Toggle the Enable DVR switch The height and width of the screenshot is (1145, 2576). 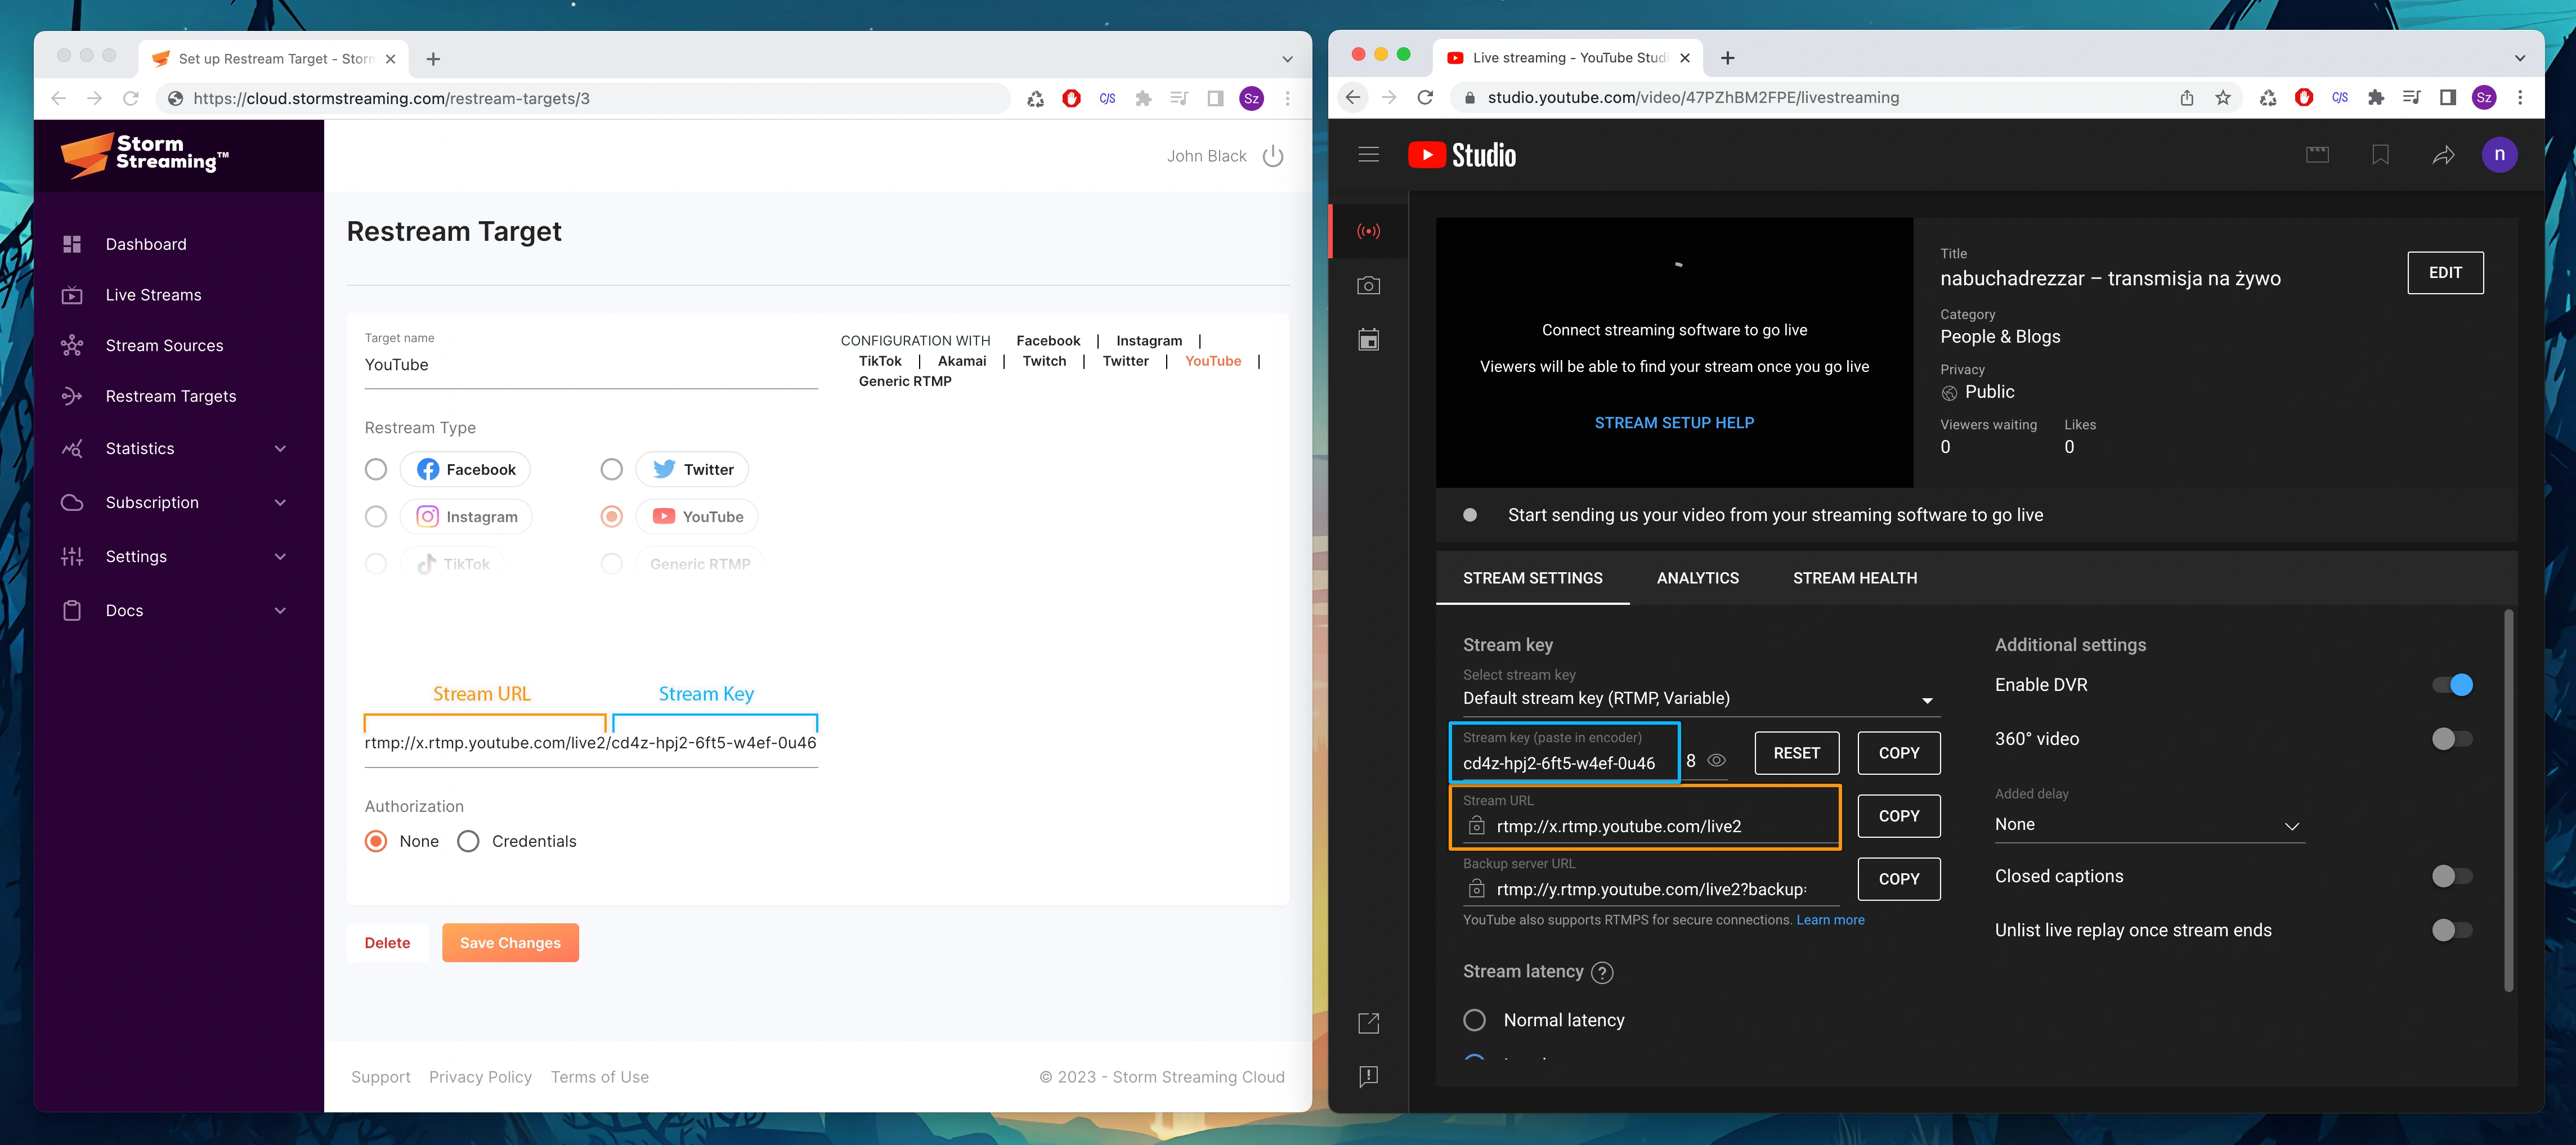(x=2452, y=685)
